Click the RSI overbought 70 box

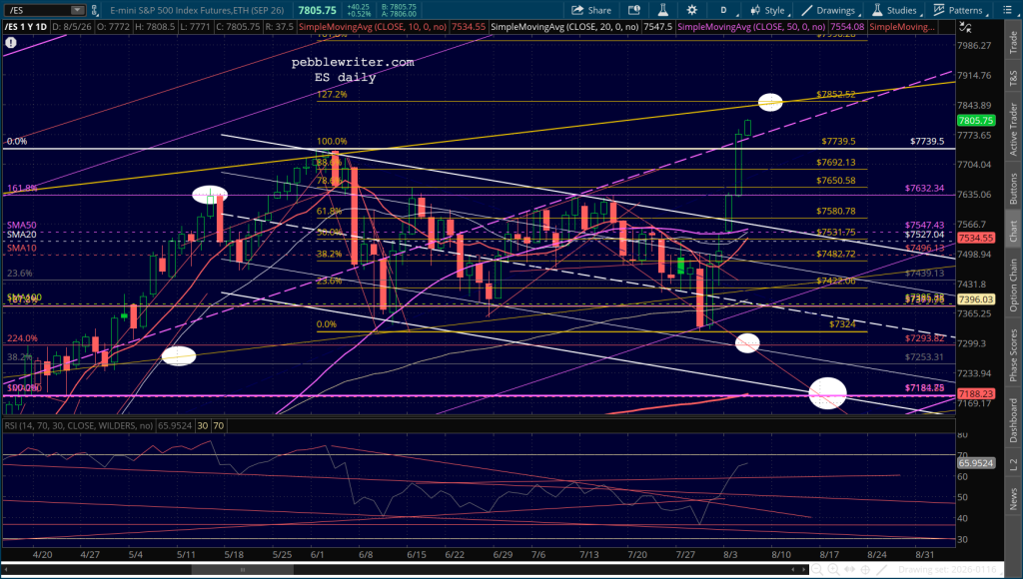pos(218,426)
